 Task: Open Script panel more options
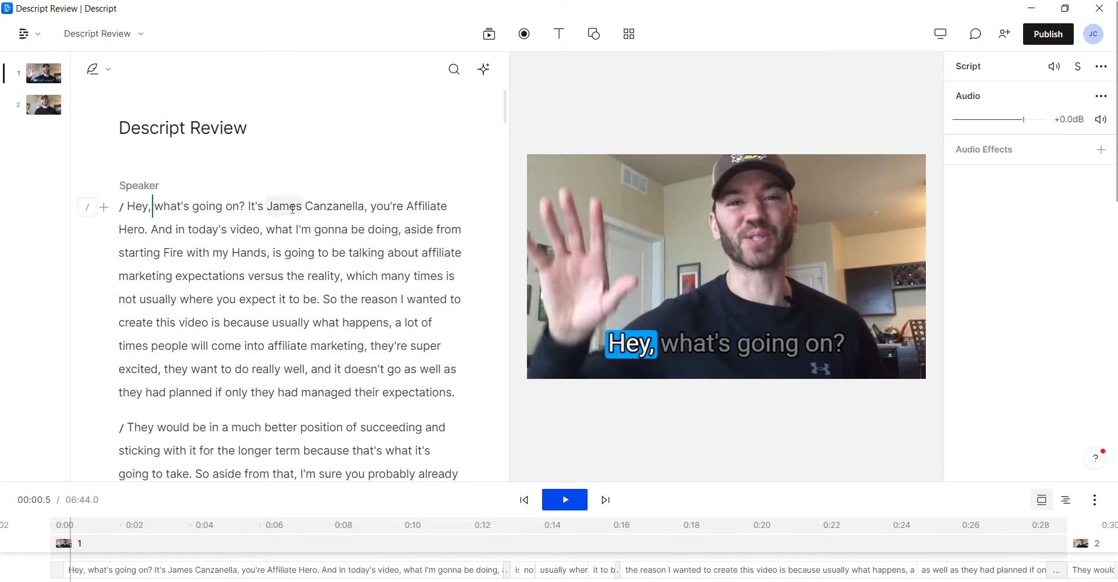click(x=1101, y=66)
